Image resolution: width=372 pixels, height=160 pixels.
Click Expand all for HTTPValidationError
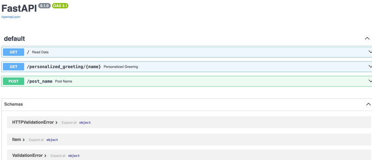pyautogui.click(x=69, y=123)
